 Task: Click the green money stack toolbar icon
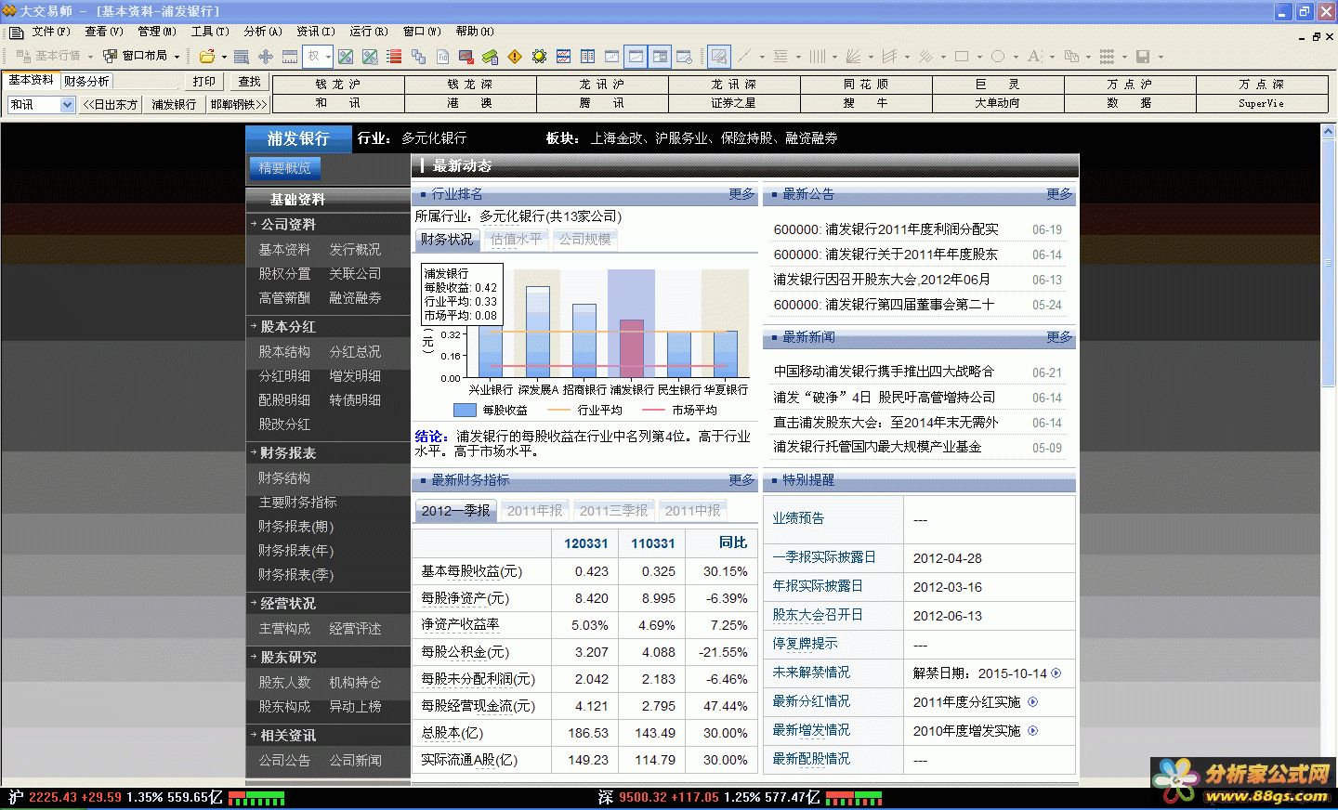point(491,57)
